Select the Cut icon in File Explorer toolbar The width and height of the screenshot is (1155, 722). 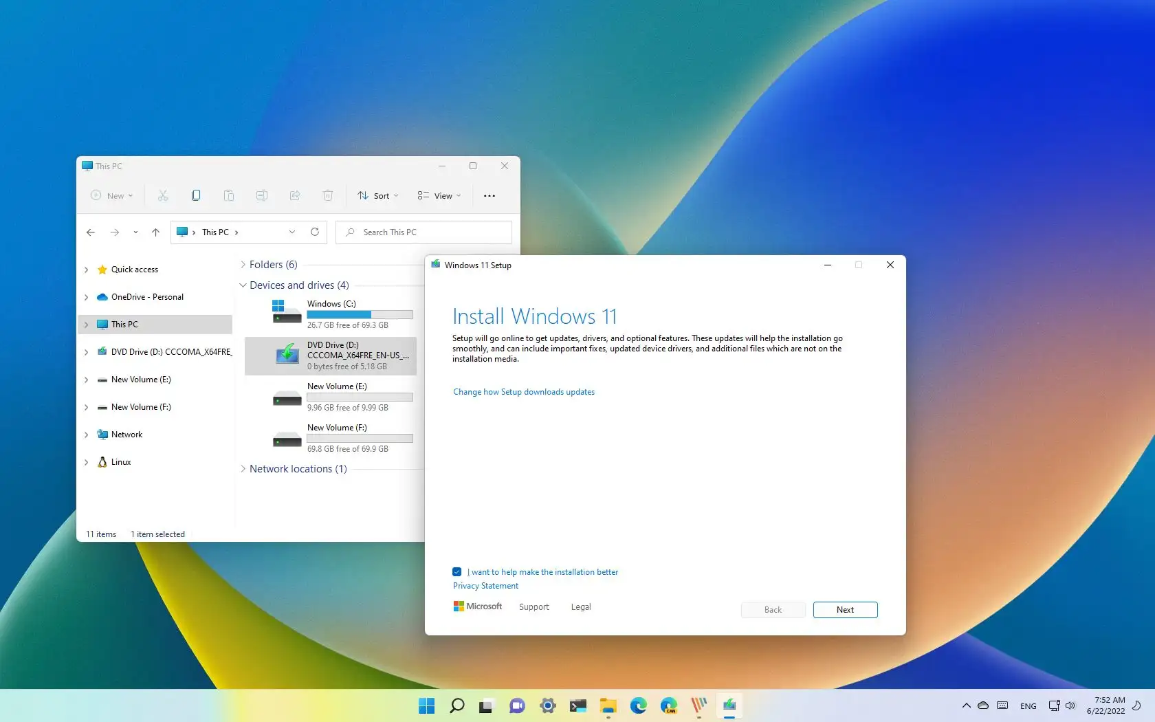(x=163, y=195)
